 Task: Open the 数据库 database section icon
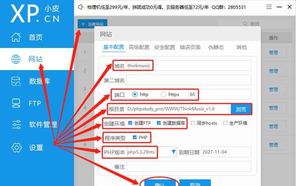16,81
